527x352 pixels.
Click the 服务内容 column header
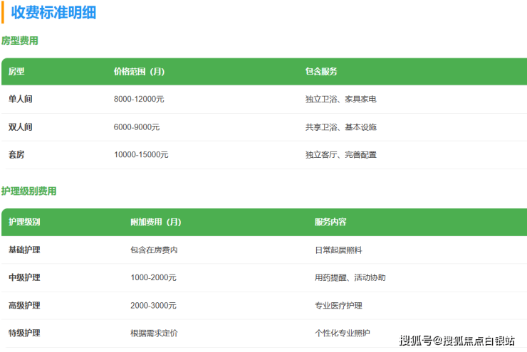point(330,222)
